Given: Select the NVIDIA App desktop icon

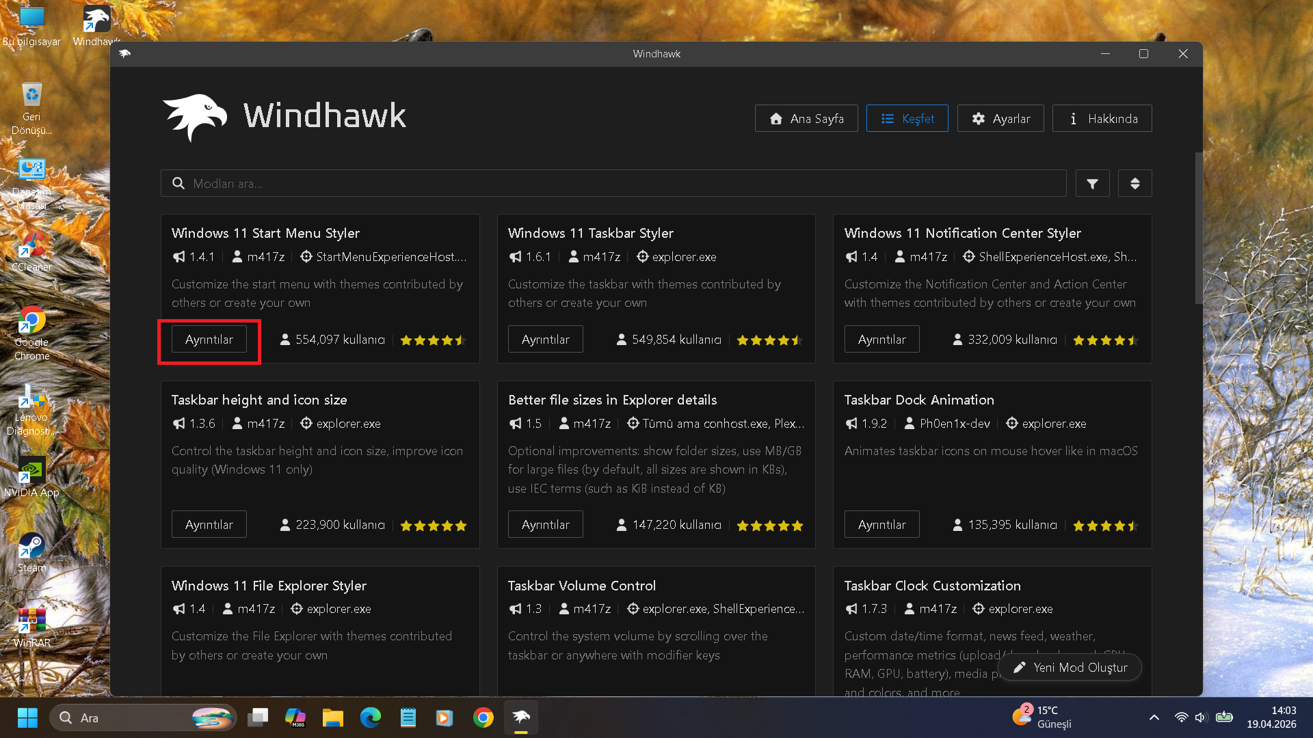Looking at the screenshot, I should point(31,477).
